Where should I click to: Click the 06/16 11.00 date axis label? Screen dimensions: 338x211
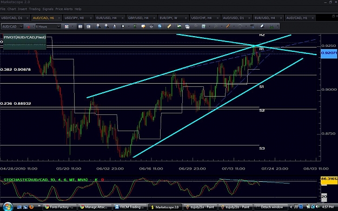click(151, 168)
